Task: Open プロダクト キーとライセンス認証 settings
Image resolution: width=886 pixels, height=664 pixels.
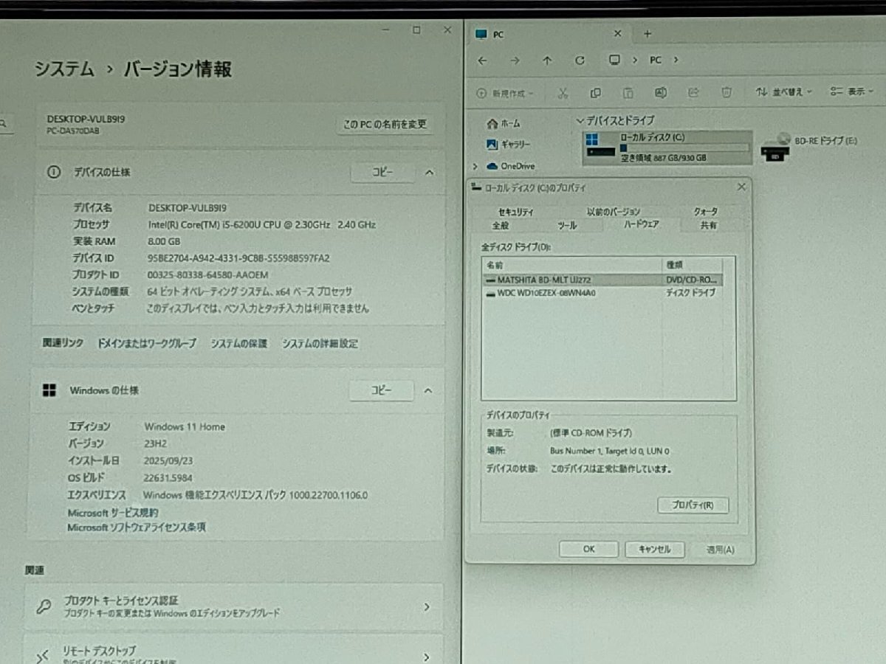Action: click(x=233, y=606)
